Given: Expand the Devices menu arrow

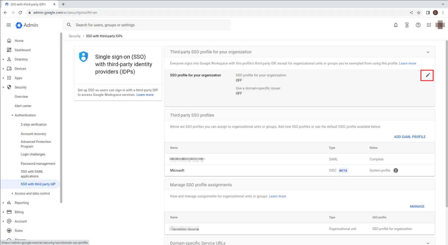Looking at the screenshot, I should click(3, 69).
